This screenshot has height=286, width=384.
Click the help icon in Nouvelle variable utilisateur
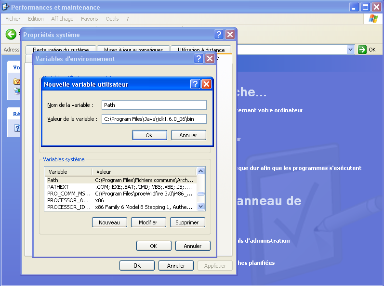(195, 84)
